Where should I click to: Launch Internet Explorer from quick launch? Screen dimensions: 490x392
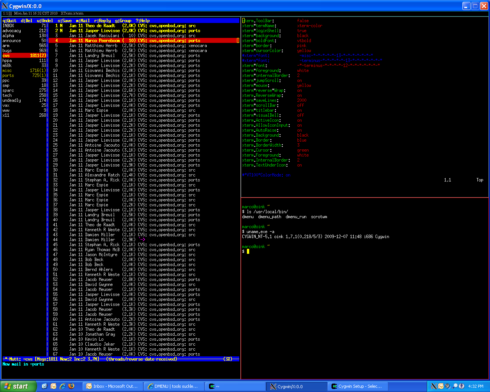coord(62,386)
